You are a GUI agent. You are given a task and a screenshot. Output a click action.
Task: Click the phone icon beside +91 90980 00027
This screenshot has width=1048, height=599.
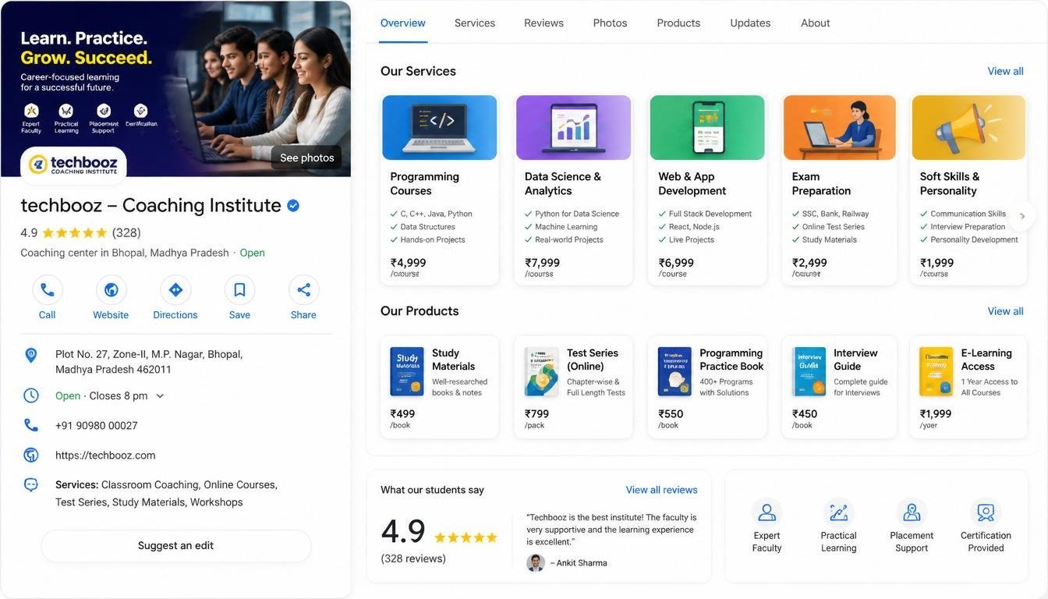31,425
